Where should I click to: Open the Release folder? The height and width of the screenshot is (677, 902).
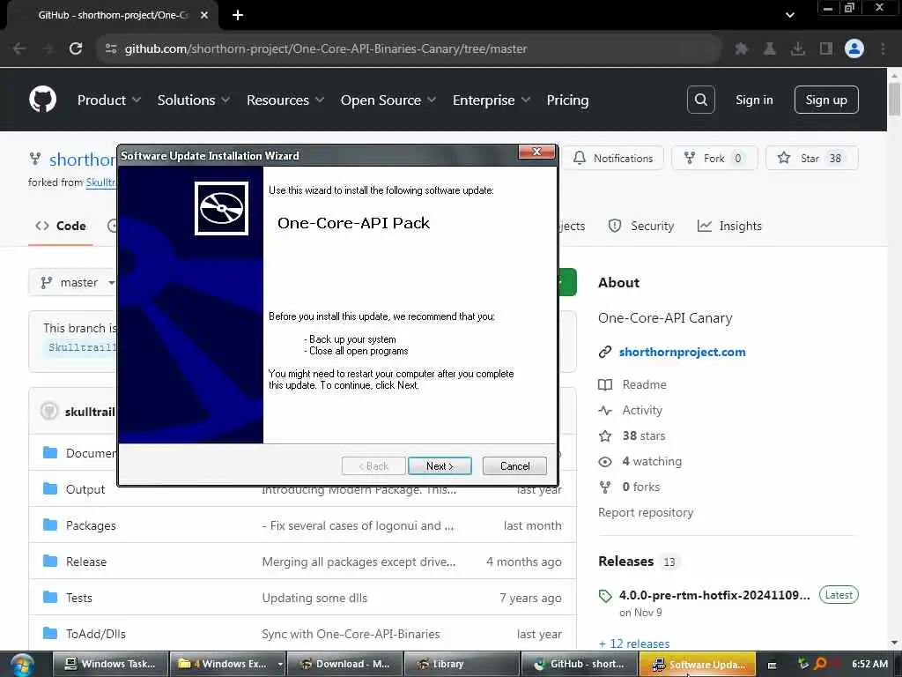point(86,562)
